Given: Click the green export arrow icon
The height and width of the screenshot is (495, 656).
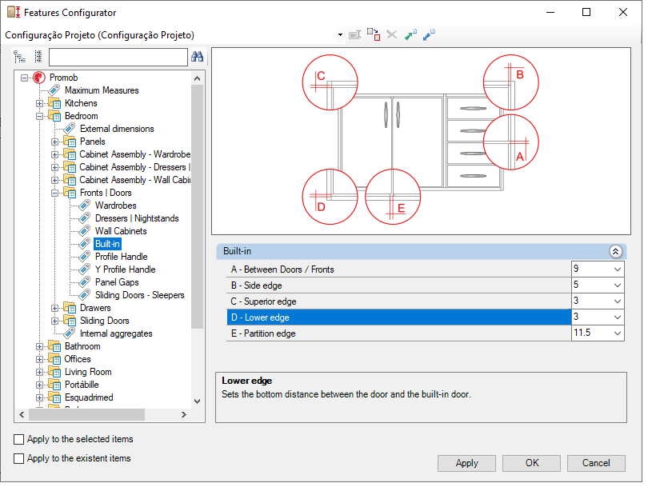Looking at the screenshot, I should tap(410, 34).
